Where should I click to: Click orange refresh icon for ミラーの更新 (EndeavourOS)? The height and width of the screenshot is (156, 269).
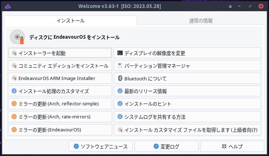point(14,130)
